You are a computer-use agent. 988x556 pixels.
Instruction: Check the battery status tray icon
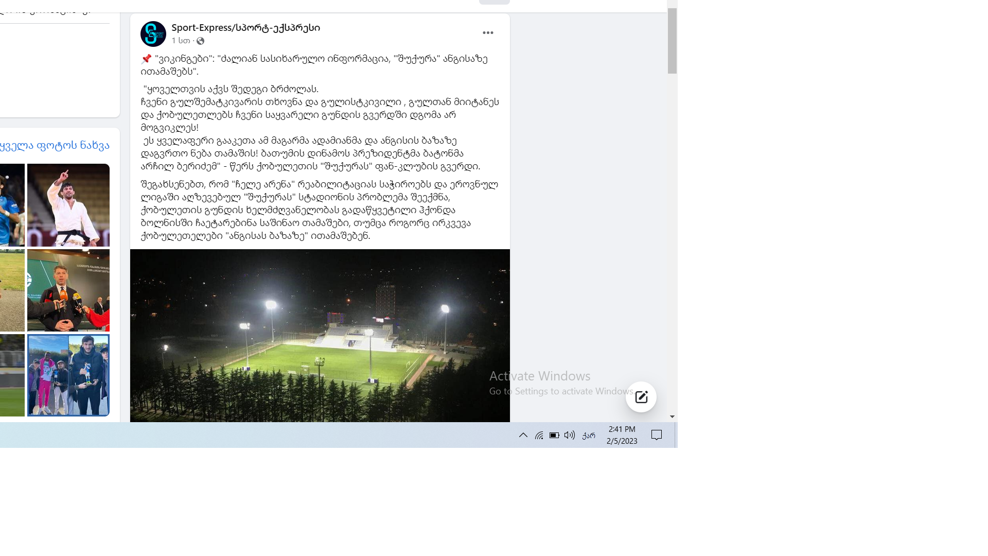coord(554,436)
